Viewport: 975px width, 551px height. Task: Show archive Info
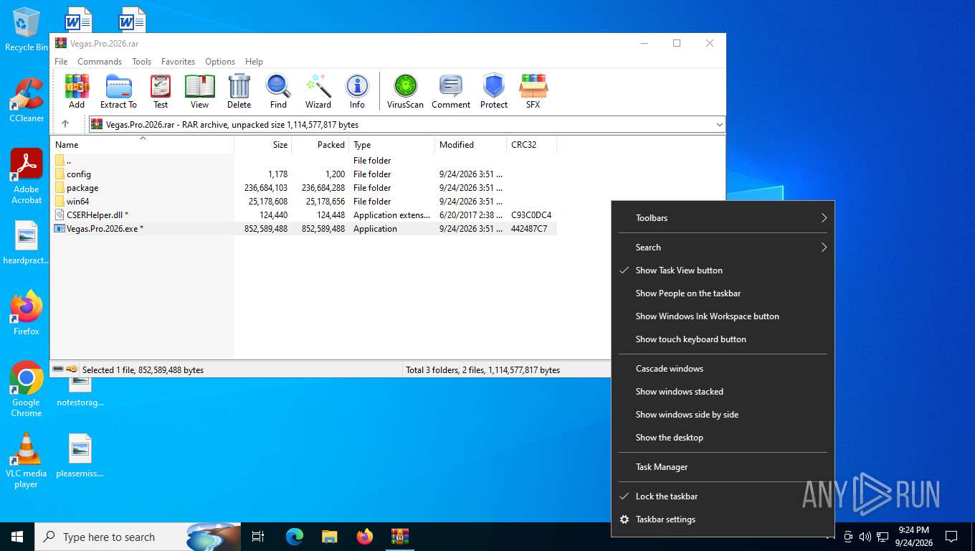pos(357,91)
